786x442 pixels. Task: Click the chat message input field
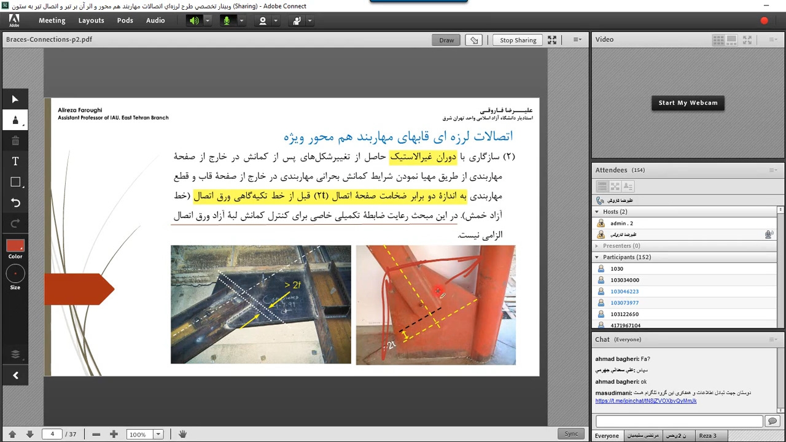[x=679, y=421]
